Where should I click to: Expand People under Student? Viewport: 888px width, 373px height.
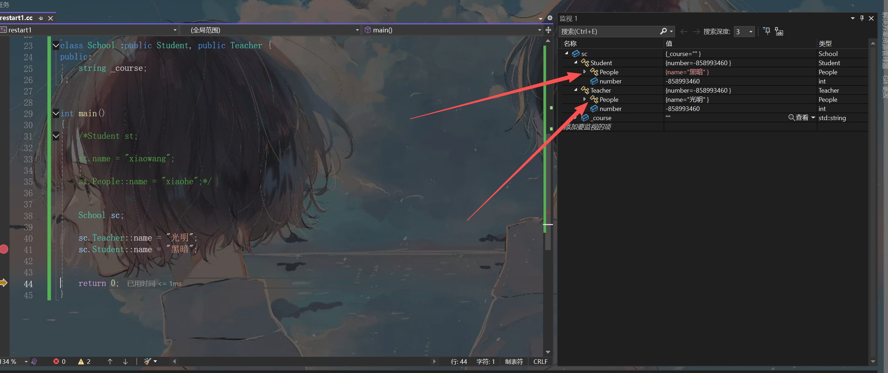point(585,72)
